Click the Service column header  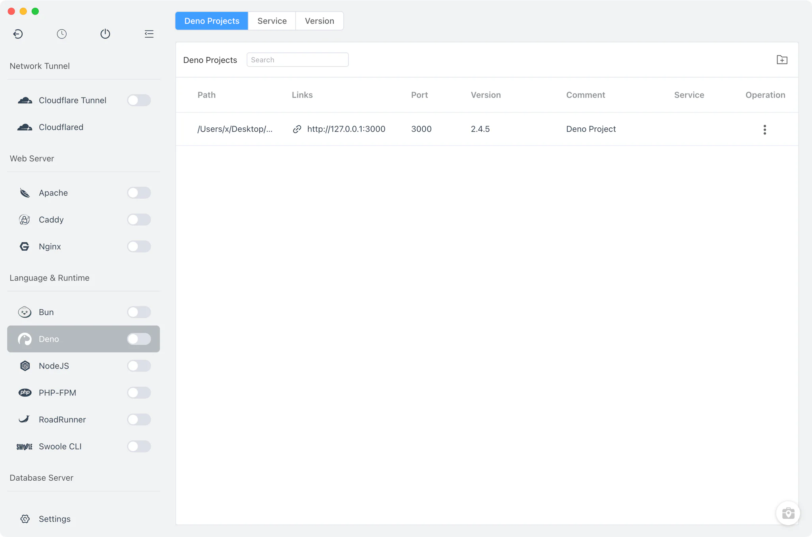click(x=689, y=95)
